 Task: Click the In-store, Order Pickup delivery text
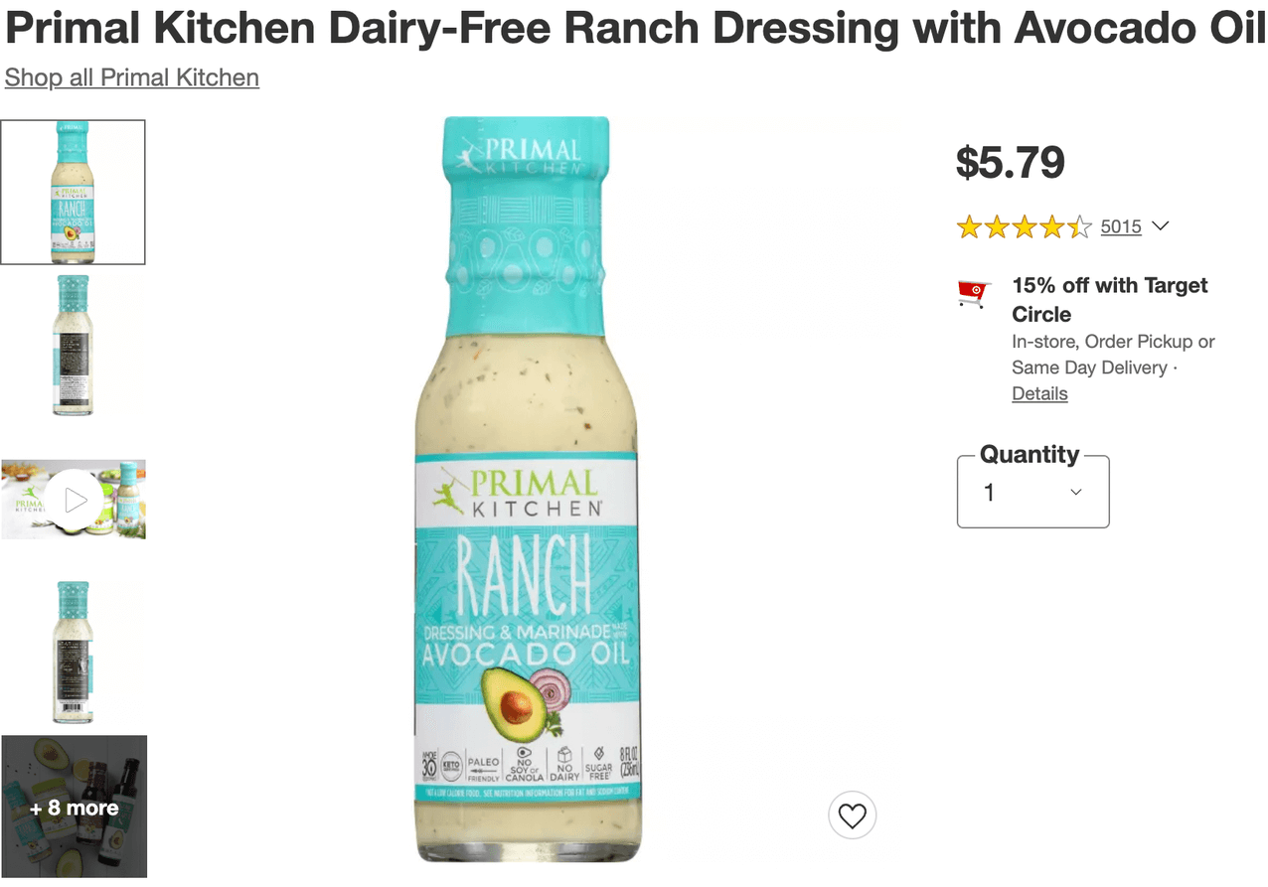[1113, 342]
